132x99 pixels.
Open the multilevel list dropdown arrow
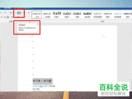(x=7, y=13)
